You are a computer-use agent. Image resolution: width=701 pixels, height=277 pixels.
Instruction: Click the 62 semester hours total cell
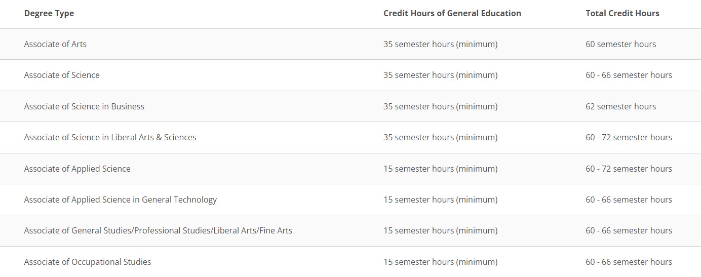click(x=620, y=106)
